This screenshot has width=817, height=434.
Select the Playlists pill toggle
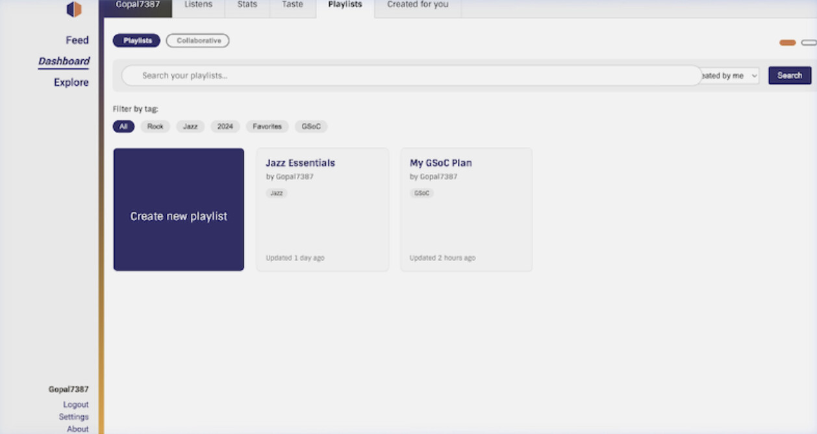(x=137, y=41)
